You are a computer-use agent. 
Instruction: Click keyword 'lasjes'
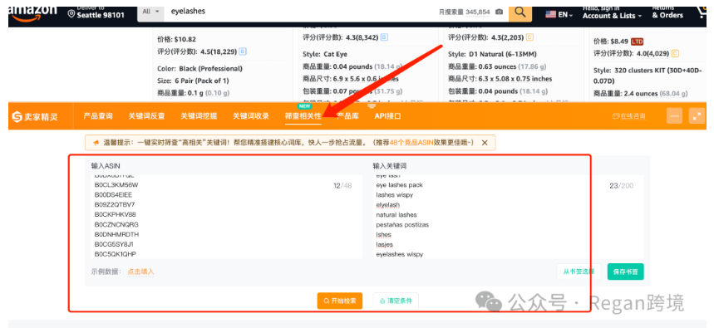(384, 245)
